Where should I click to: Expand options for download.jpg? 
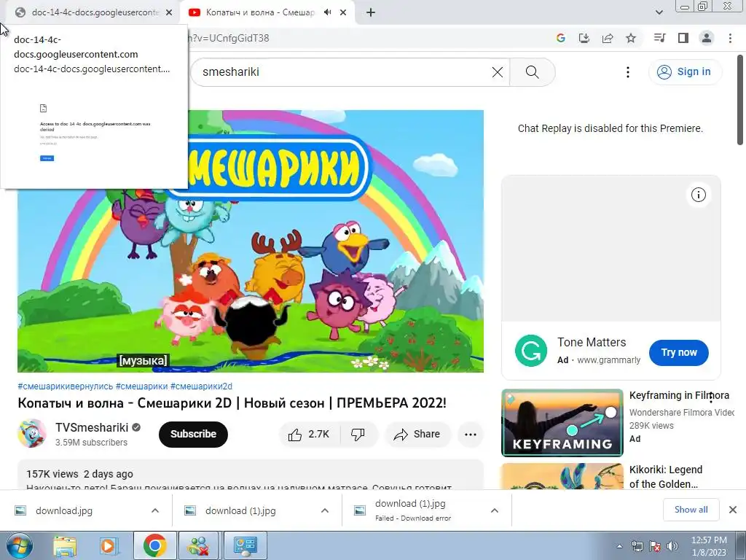(155, 511)
